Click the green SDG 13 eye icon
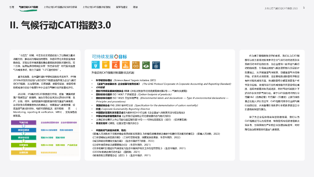314x177 pixels. click(x=146, y=65)
